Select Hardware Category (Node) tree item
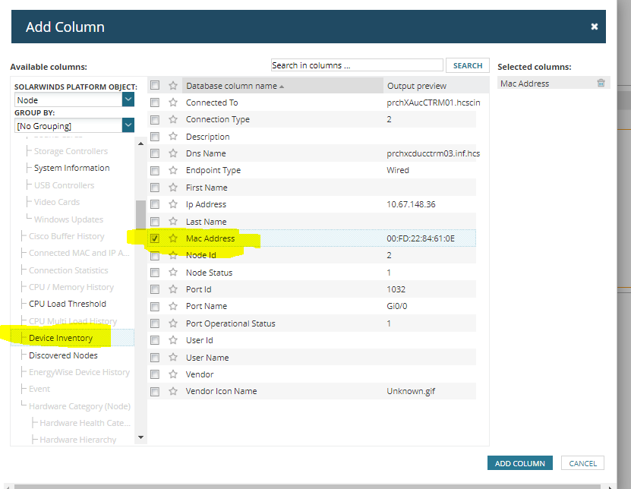 (x=80, y=406)
